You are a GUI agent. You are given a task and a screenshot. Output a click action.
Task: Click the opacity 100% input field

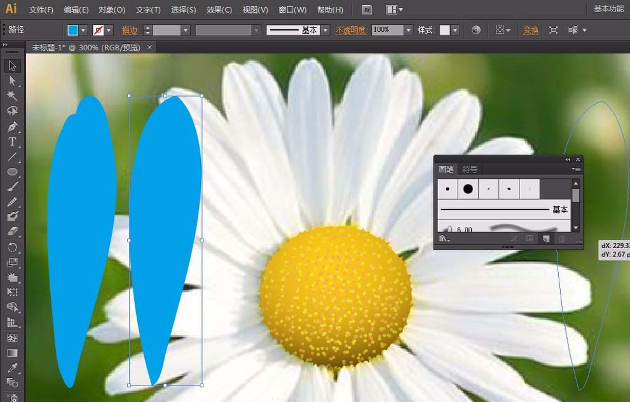click(x=387, y=30)
